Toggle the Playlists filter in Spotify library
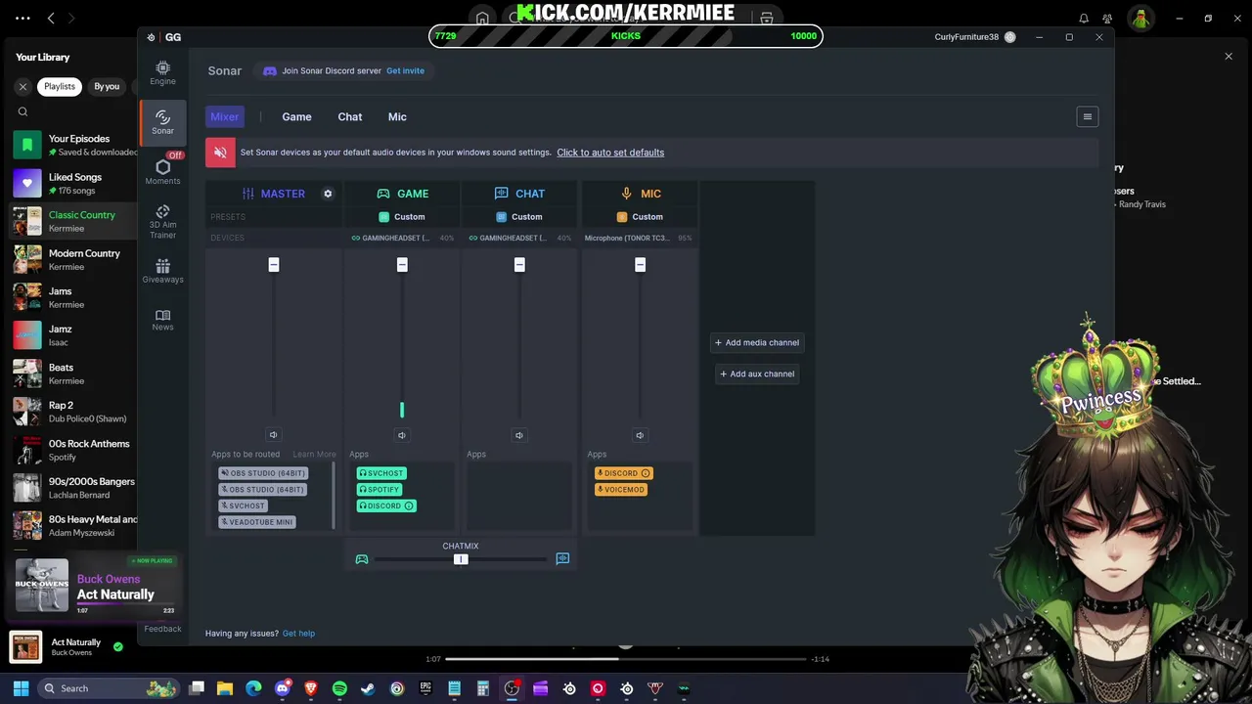The height and width of the screenshot is (704, 1252). tap(59, 86)
